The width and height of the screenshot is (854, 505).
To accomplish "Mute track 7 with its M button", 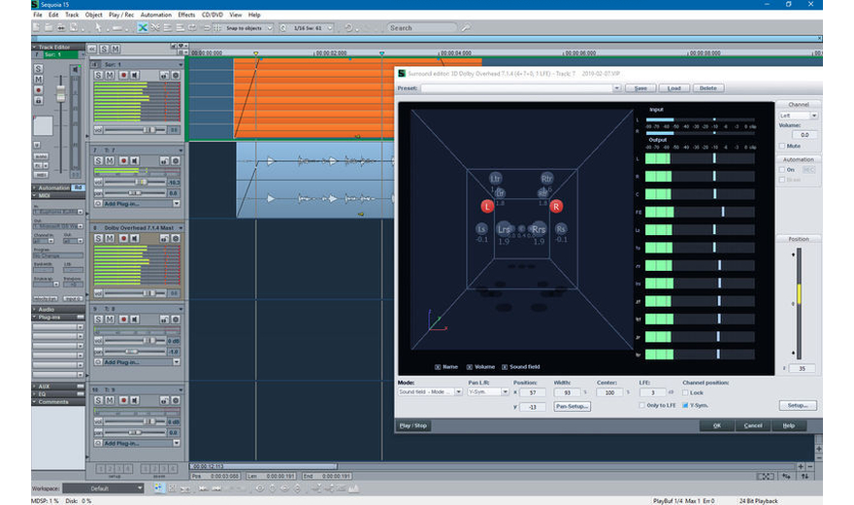I will (x=109, y=159).
